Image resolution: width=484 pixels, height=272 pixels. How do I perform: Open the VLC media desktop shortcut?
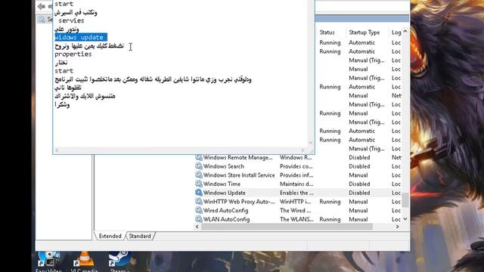pos(84,261)
